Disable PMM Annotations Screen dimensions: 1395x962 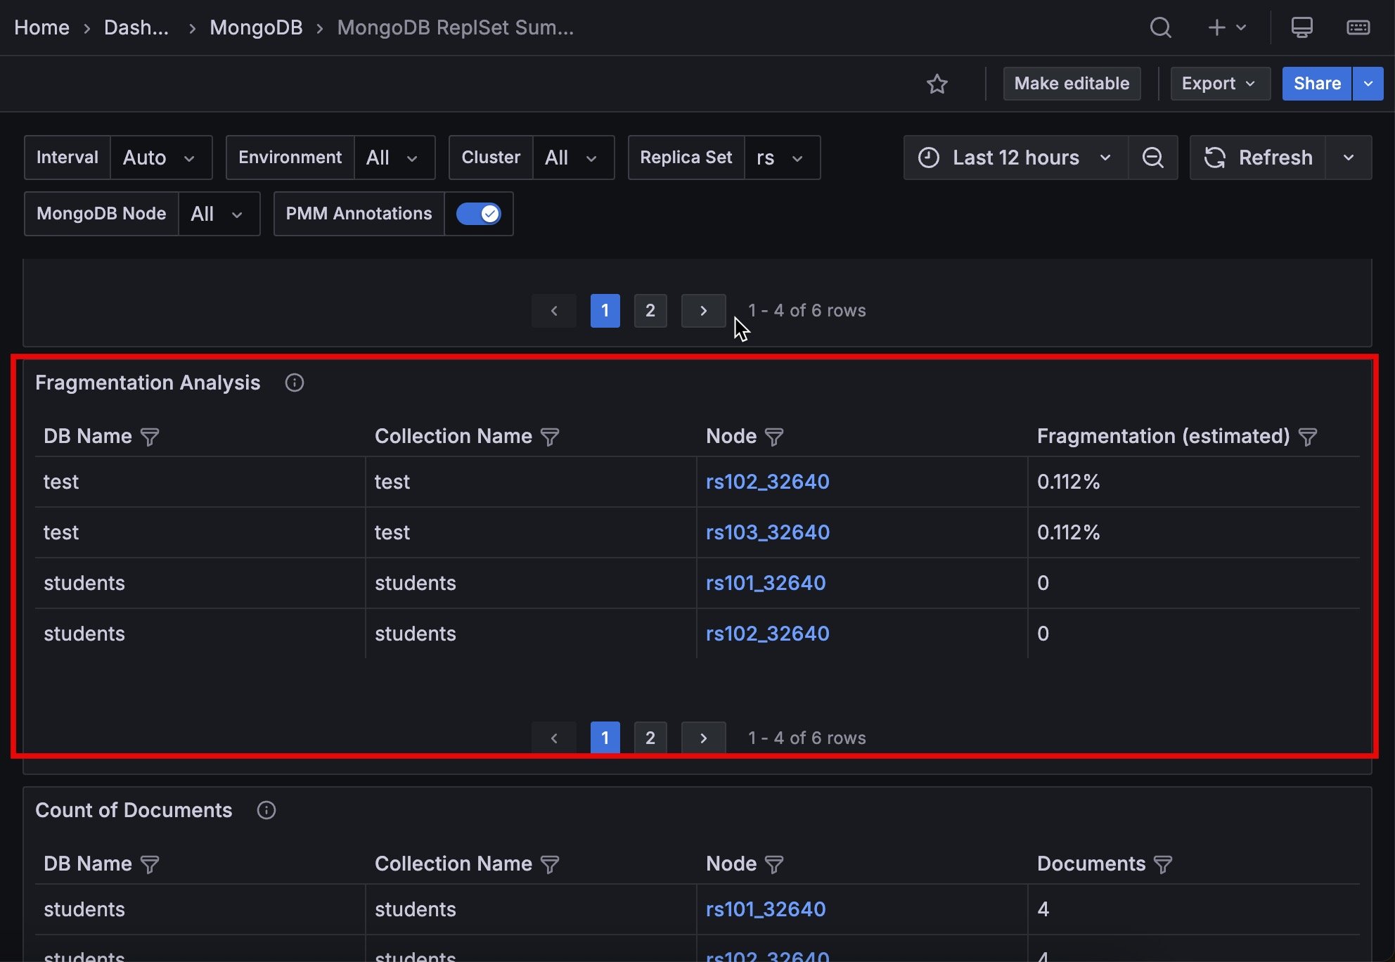click(479, 214)
